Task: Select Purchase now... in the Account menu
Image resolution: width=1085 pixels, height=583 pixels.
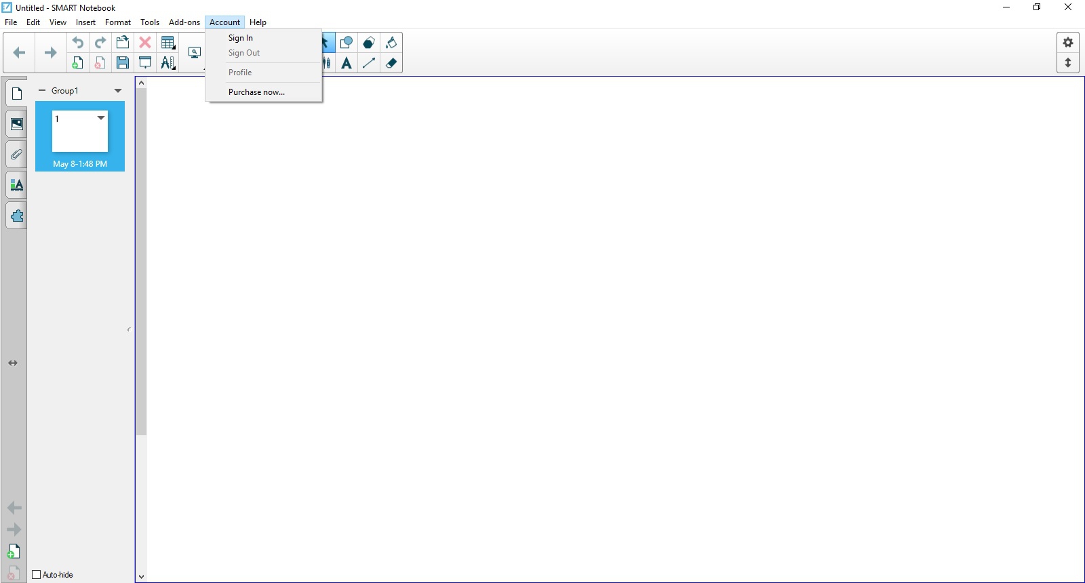Action: [x=256, y=92]
